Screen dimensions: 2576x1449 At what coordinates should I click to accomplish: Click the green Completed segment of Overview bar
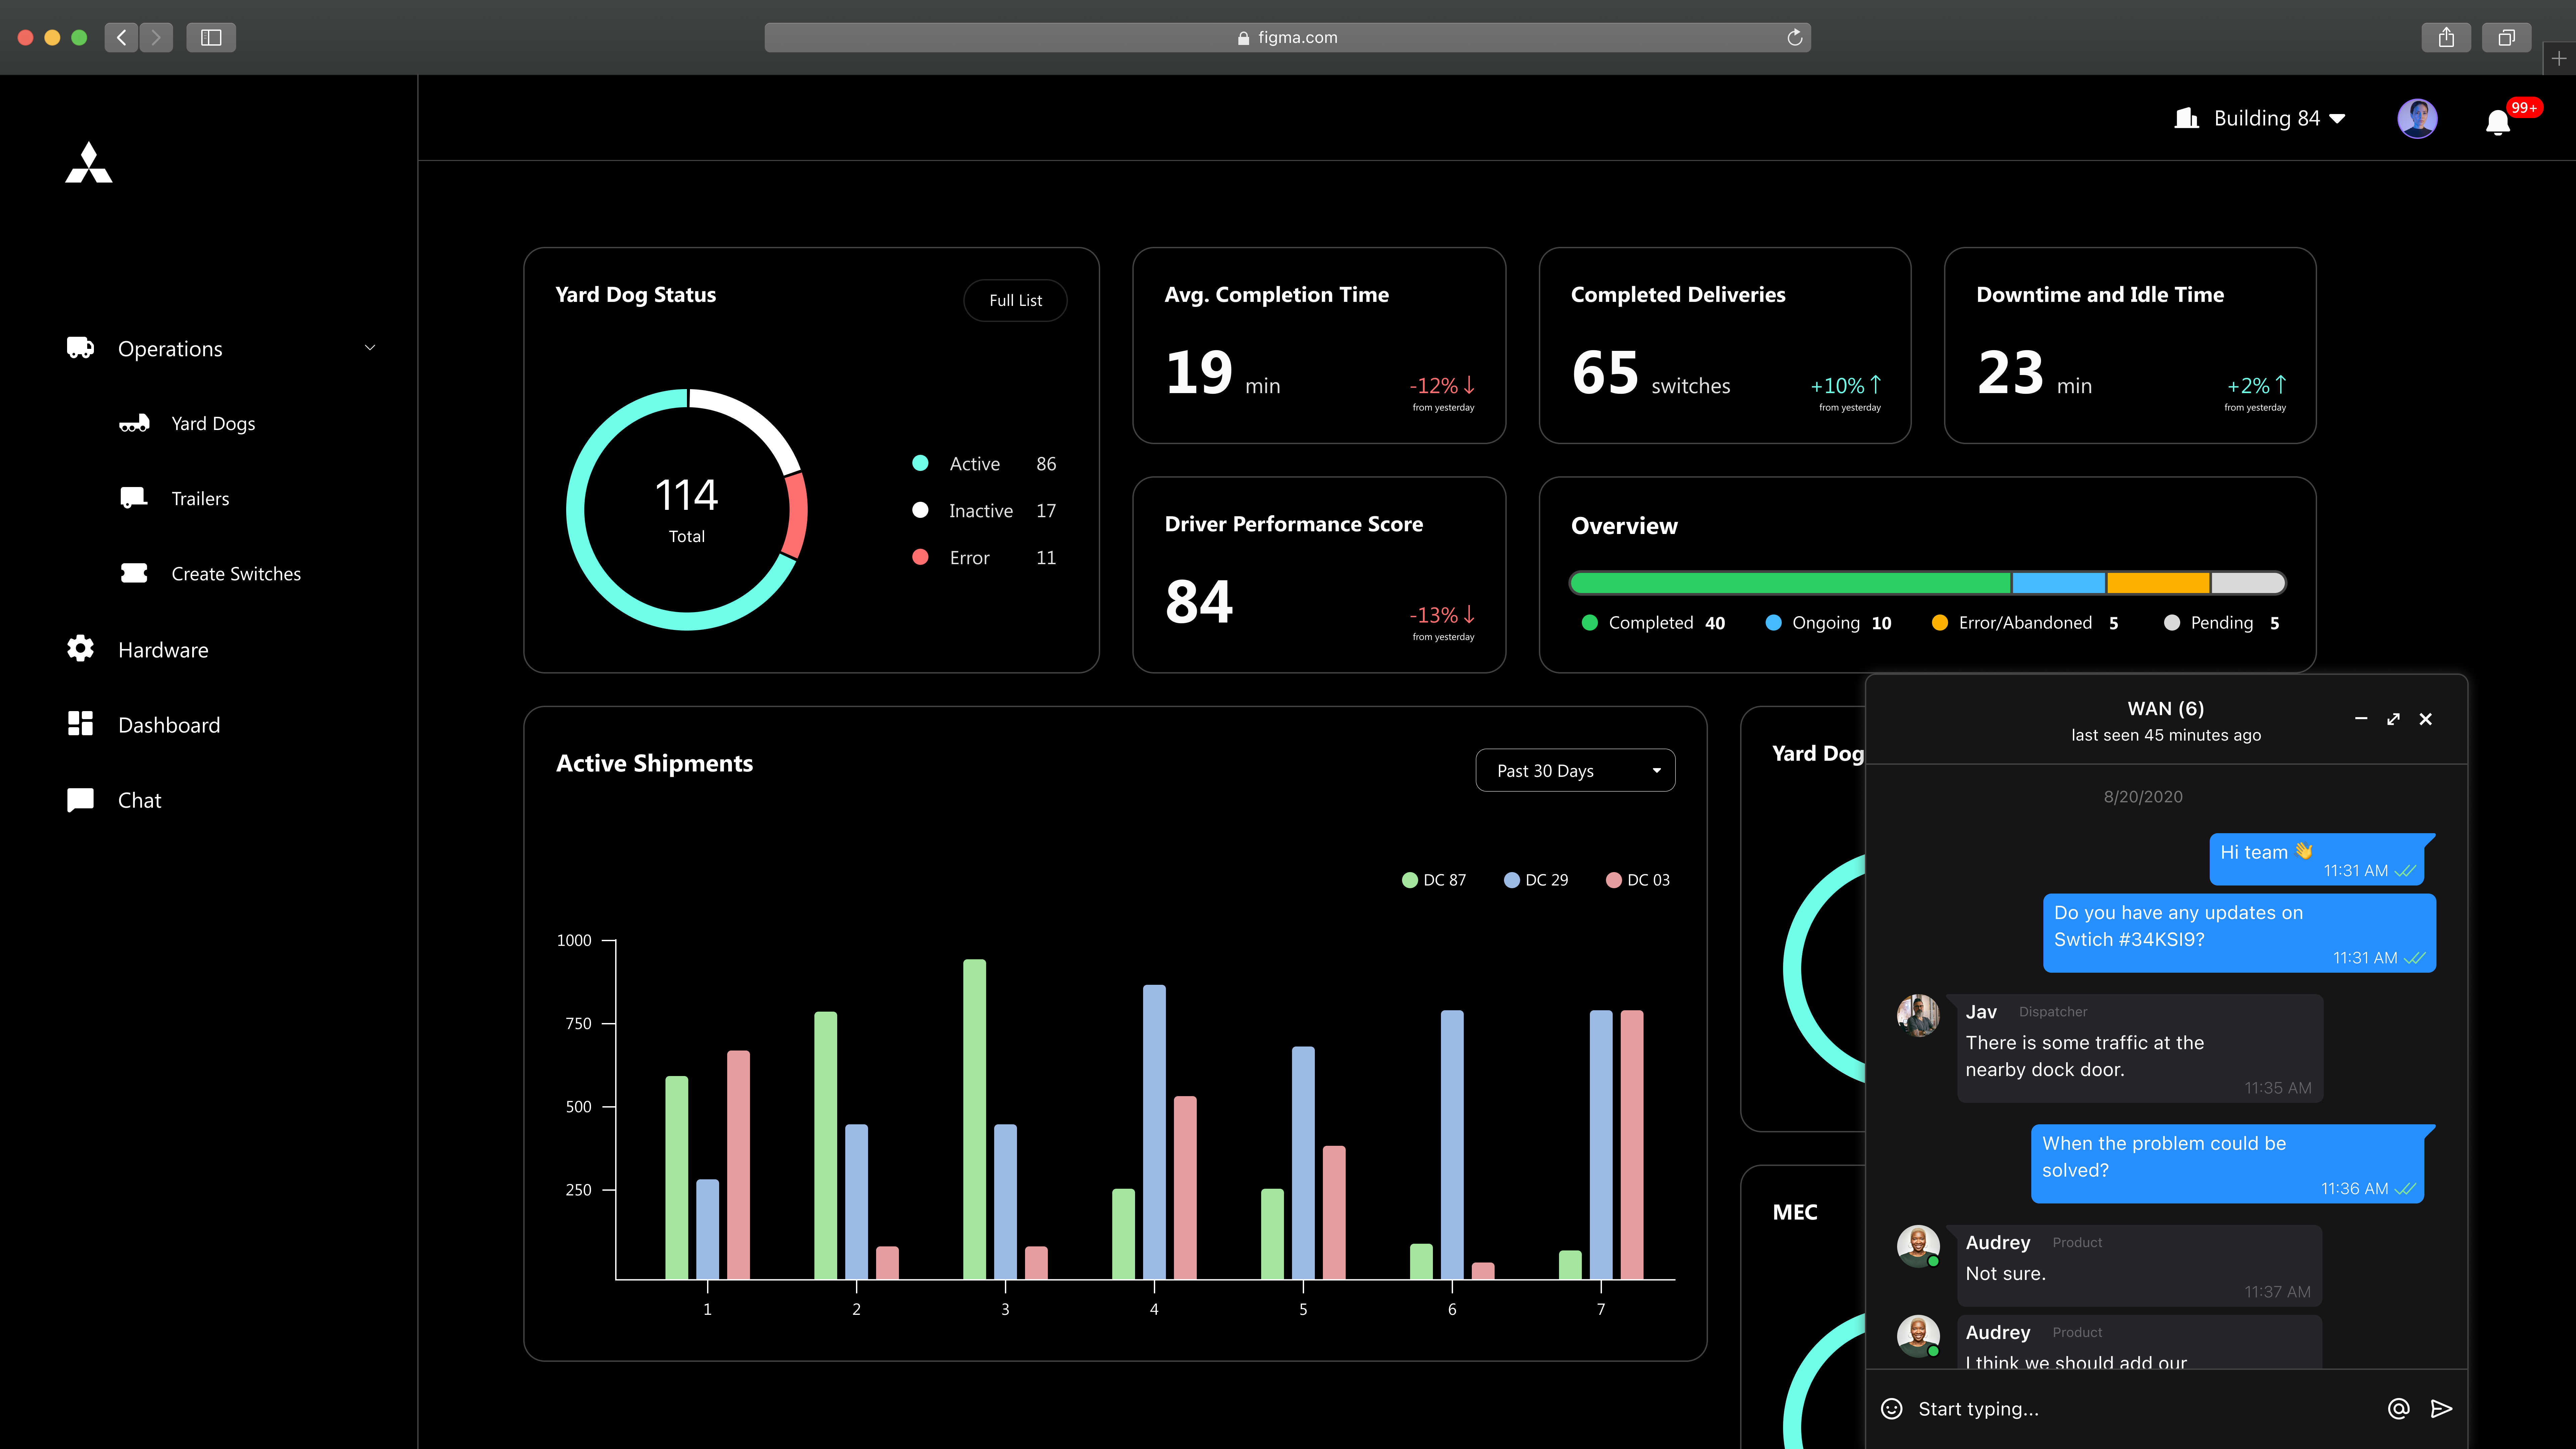coord(1790,583)
